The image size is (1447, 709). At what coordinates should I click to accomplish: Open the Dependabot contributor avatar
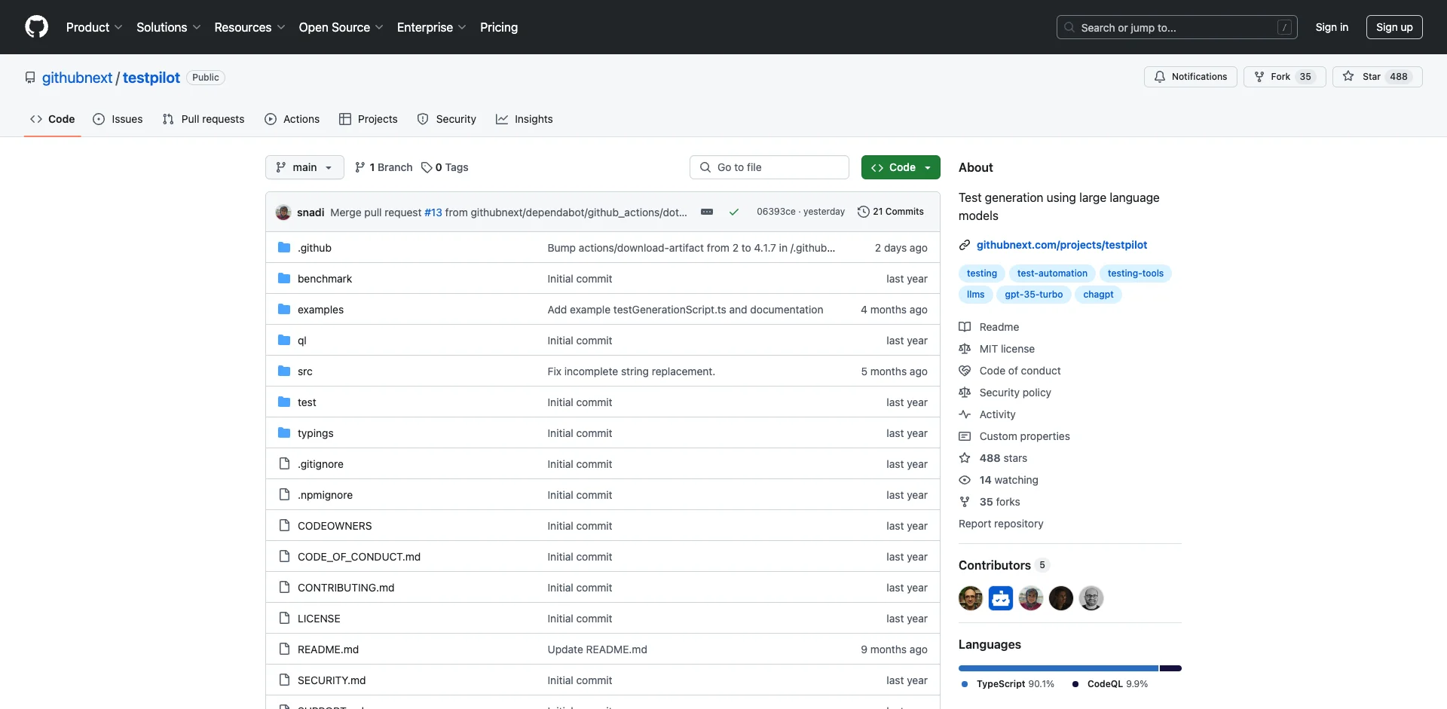coord(1001,598)
